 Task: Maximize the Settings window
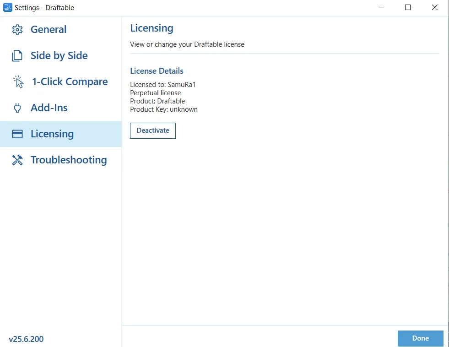pyautogui.click(x=408, y=7)
